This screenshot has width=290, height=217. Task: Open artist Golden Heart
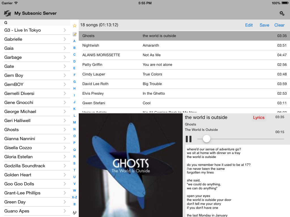coord(35,175)
